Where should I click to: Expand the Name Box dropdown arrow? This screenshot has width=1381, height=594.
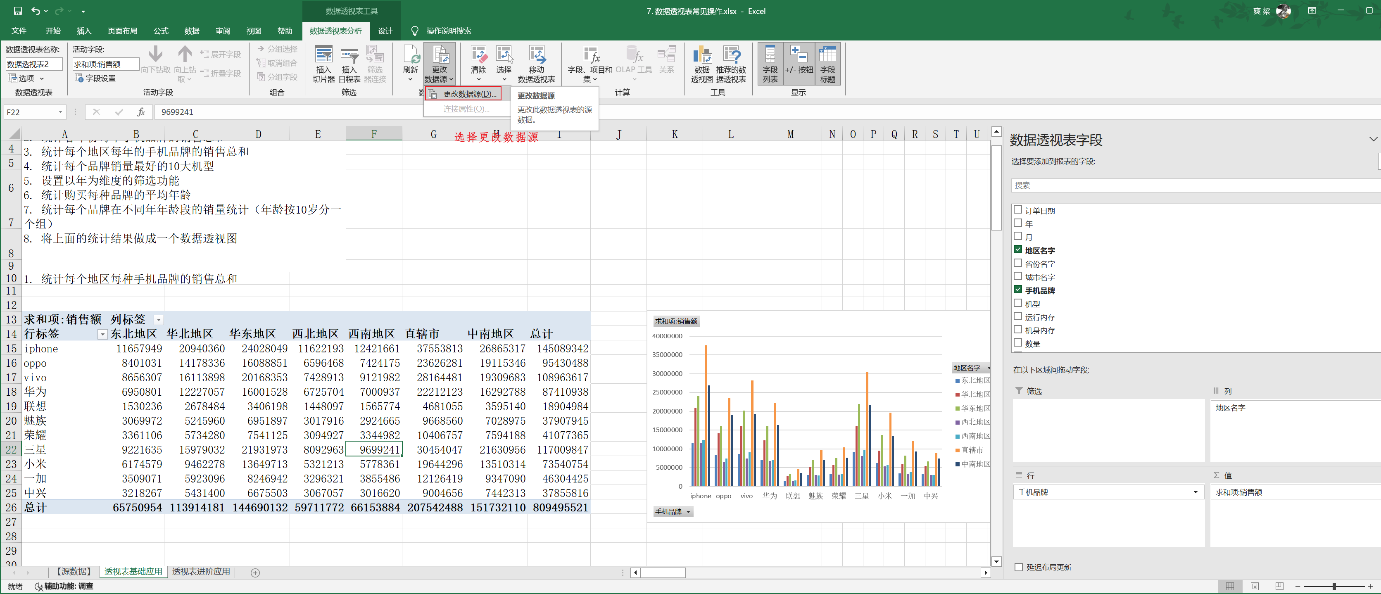point(61,112)
